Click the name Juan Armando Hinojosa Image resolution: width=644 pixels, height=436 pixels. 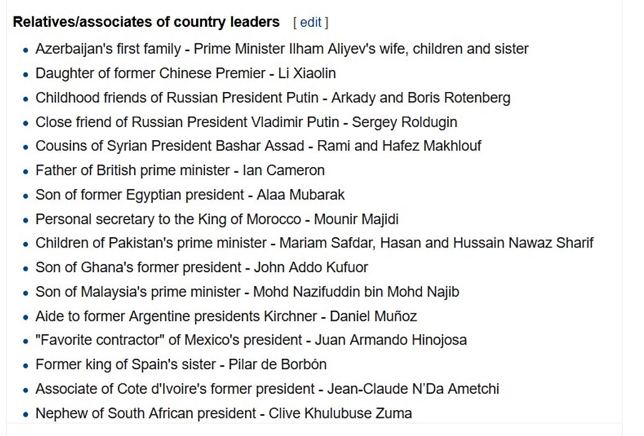point(390,340)
